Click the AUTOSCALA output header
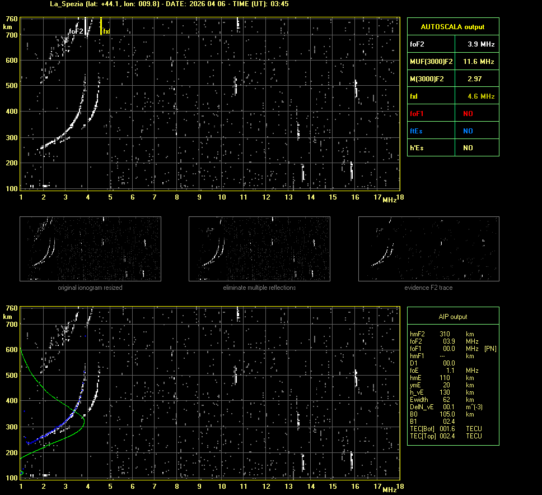Screen dimensions: 542x495 (x=452, y=26)
